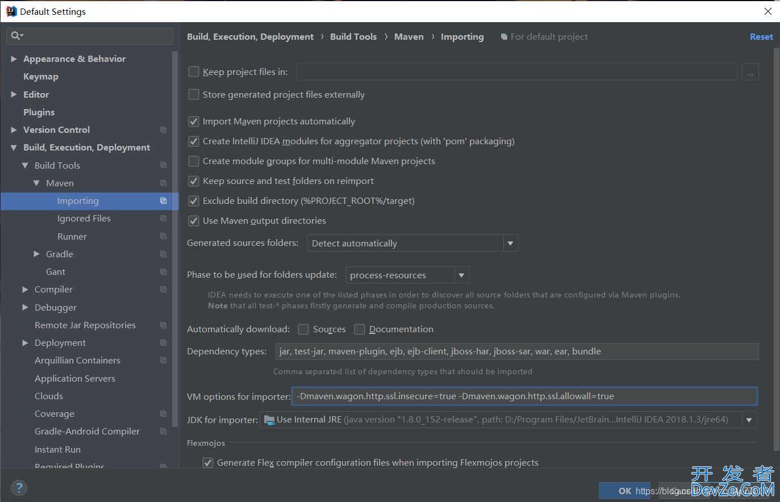Click the right panel vertical scrollbar
780x502 pixels.
pos(776,250)
